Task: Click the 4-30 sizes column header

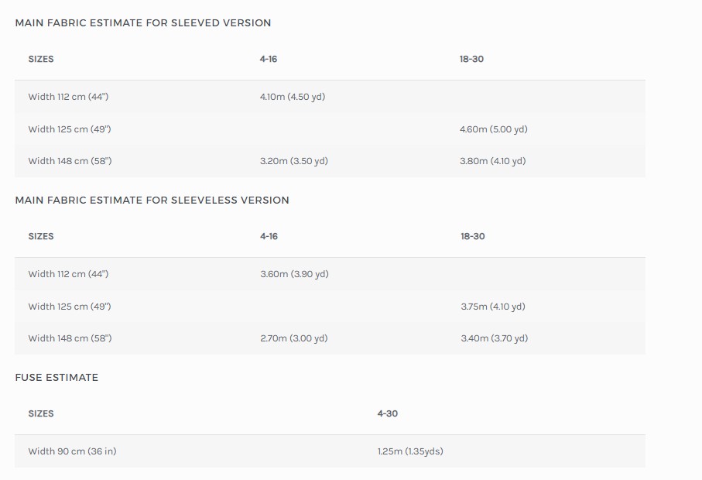Action: pyautogui.click(x=387, y=413)
